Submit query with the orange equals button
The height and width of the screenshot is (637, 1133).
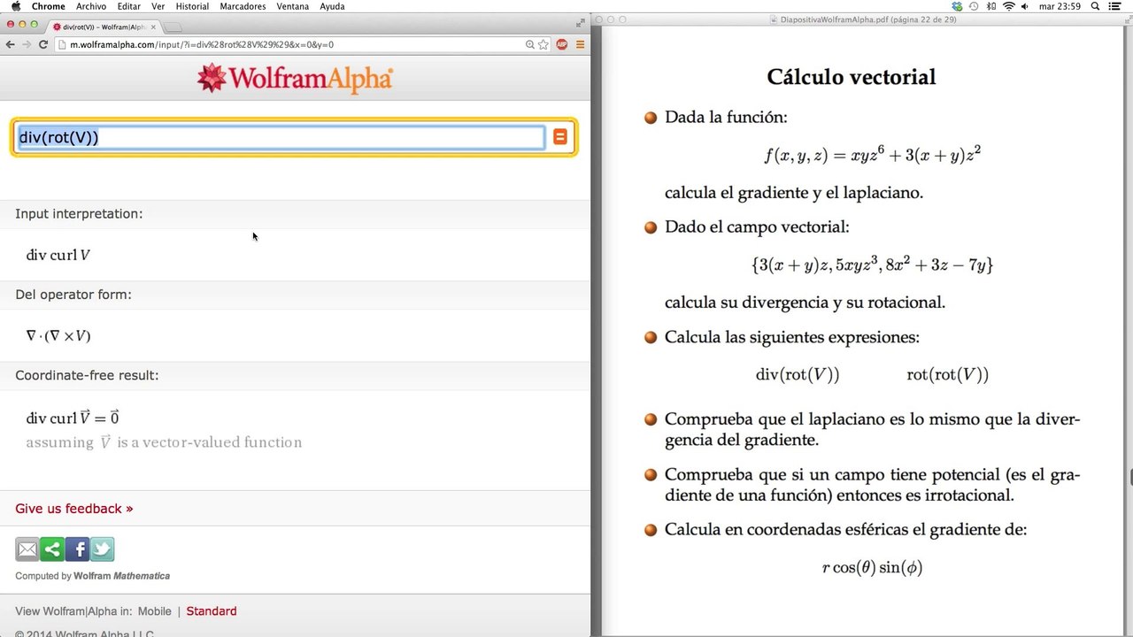(559, 137)
